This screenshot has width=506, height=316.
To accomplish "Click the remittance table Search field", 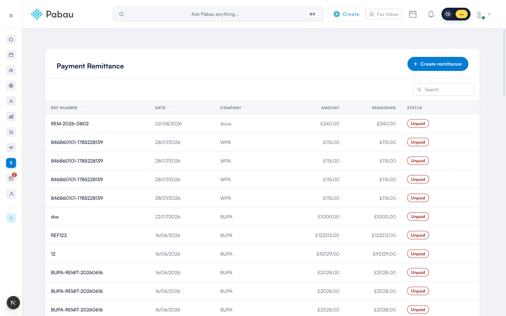I will pyautogui.click(x=443, y=90).
